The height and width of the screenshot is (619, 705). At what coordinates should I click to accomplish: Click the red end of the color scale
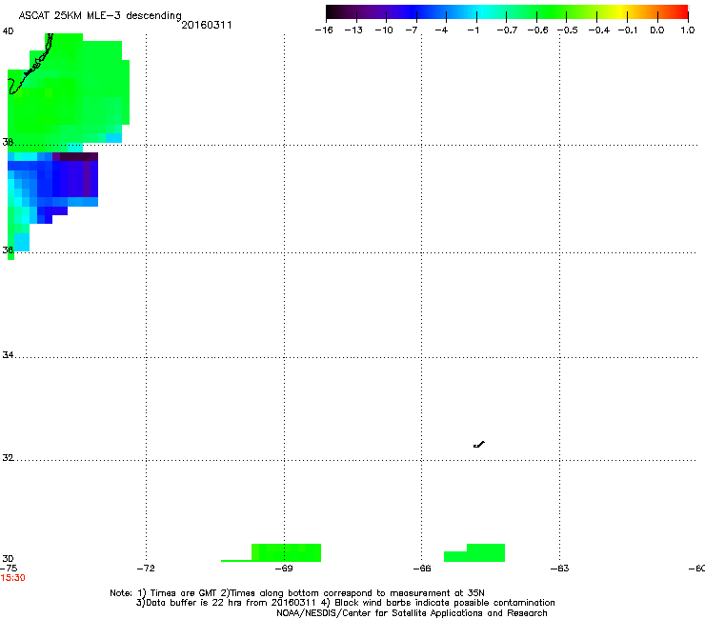coord(681,12)
